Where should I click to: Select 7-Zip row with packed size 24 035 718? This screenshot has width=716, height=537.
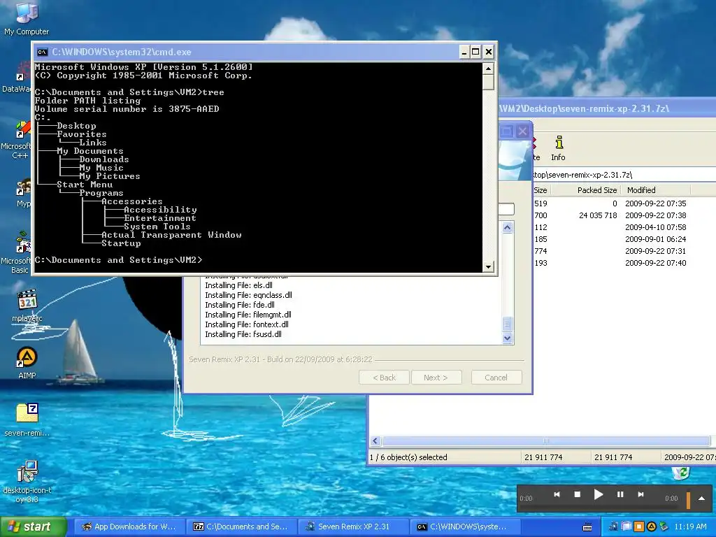pos(624,215)
